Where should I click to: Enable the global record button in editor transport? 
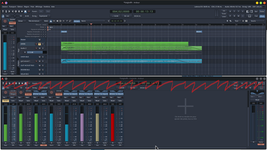(x=29, y=11)
